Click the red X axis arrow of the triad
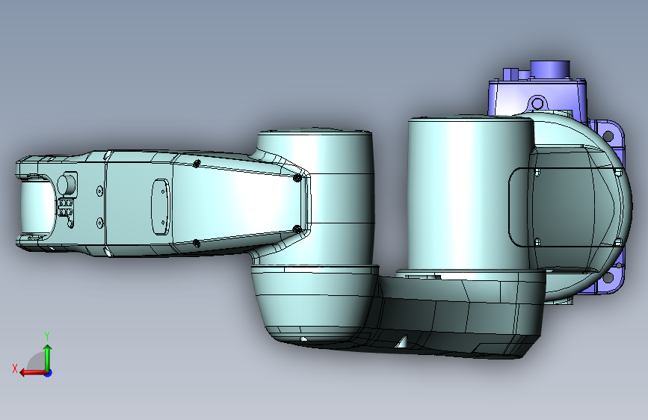648x420 pixels. coord(32,373)
